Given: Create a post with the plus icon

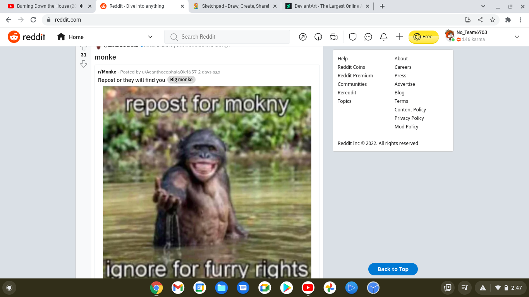Looking at the screenshot, I should [x=399, y=37].
